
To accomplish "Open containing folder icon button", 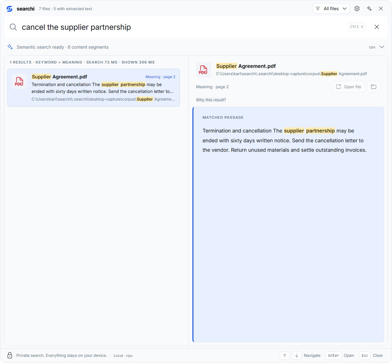I will click(373, 87).
